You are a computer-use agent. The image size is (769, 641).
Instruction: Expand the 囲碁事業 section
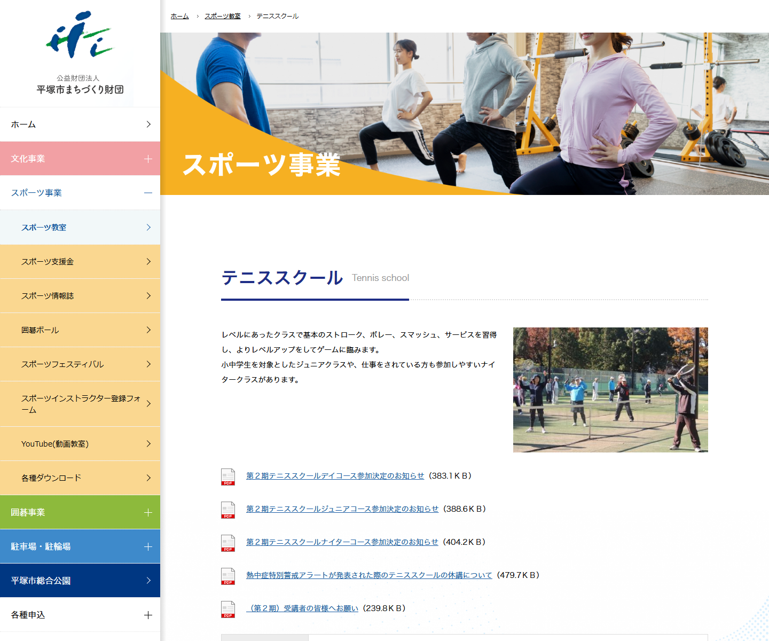148,512
